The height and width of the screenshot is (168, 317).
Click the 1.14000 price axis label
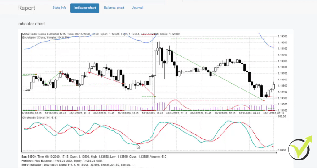(282, 55)
